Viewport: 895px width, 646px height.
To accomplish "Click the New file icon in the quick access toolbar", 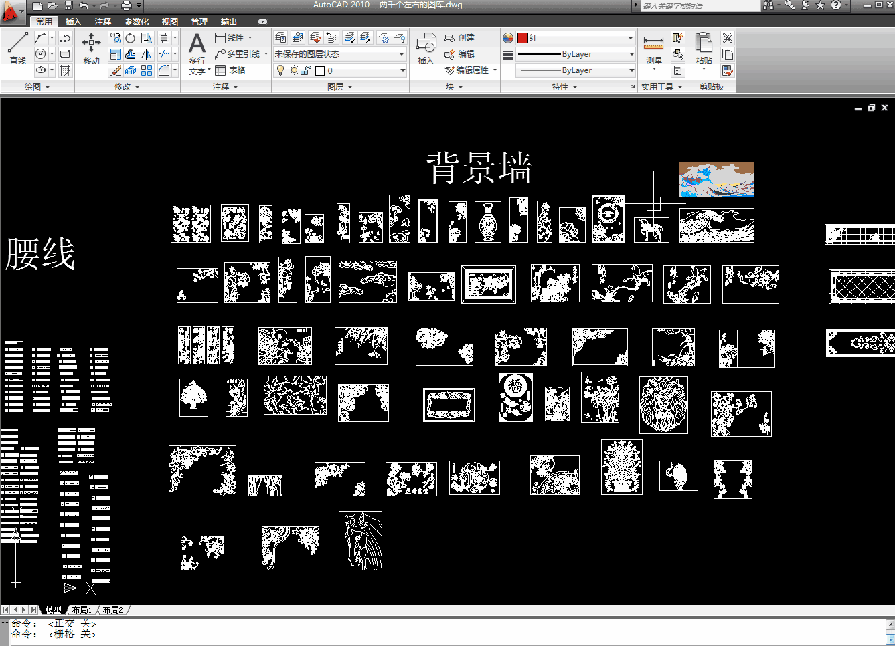I will (37, 5).
